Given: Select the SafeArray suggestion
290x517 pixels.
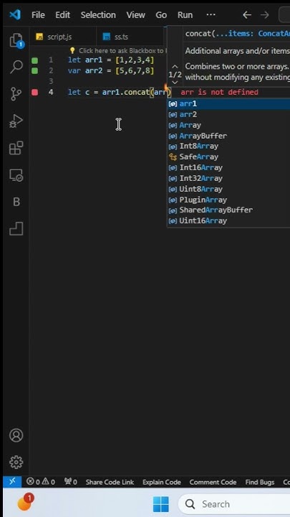Looking at the screenshot, I should tap(228, 157).
